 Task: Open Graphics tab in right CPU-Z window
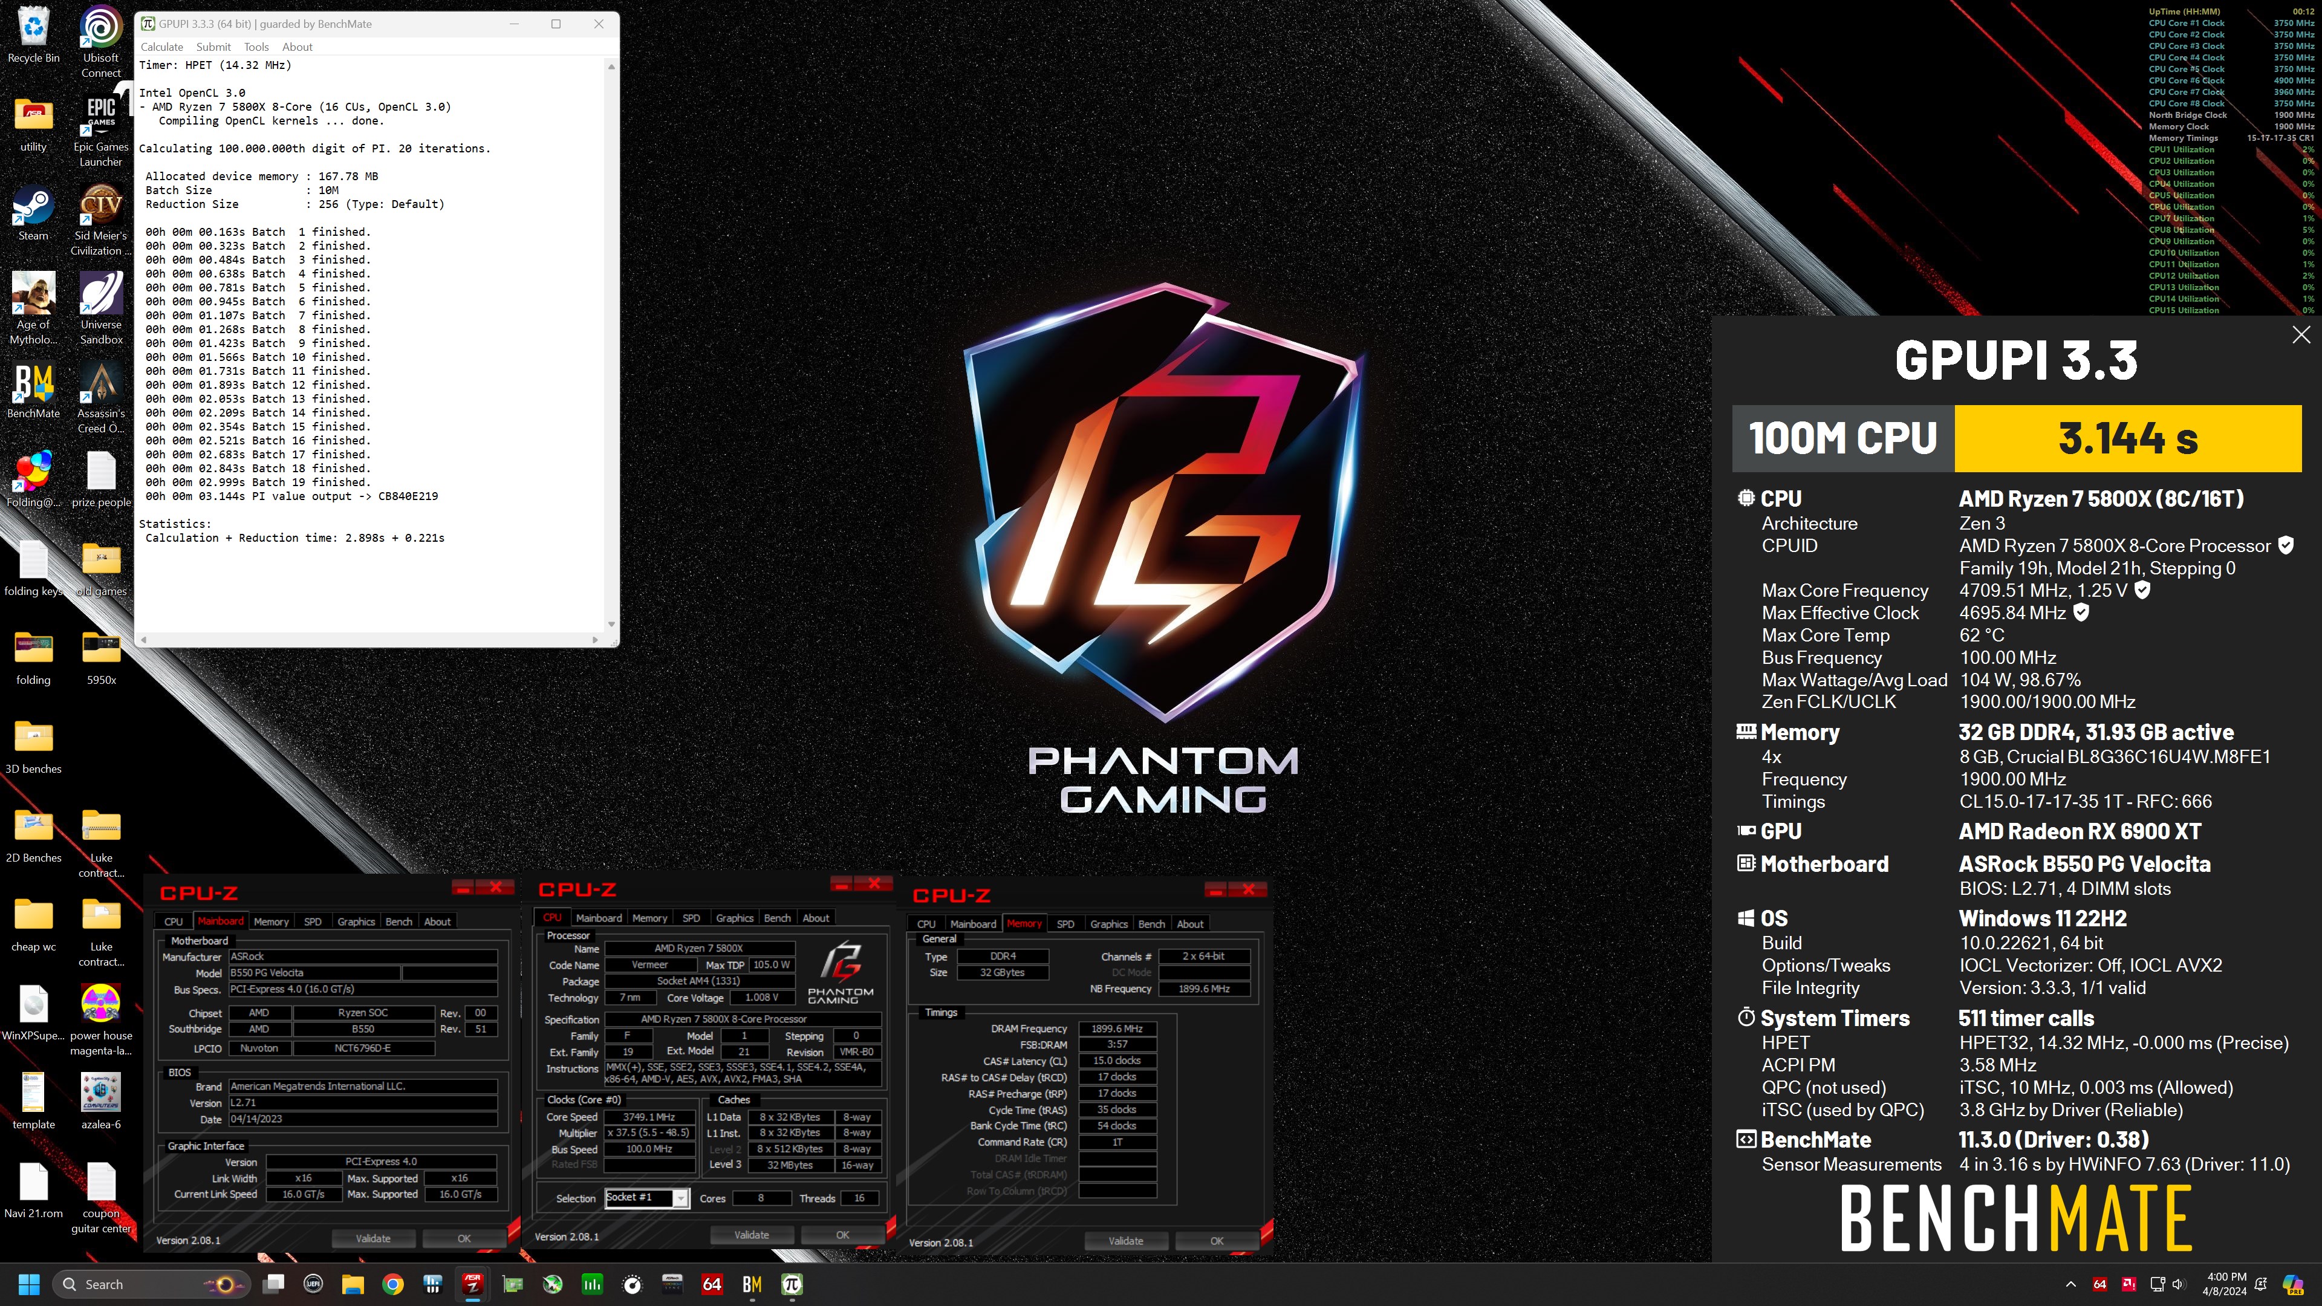[x=1109, y=924]
